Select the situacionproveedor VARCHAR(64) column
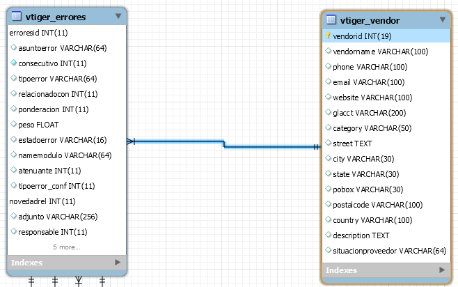Screen dimensions: 458x287 (x=386, y=251)
